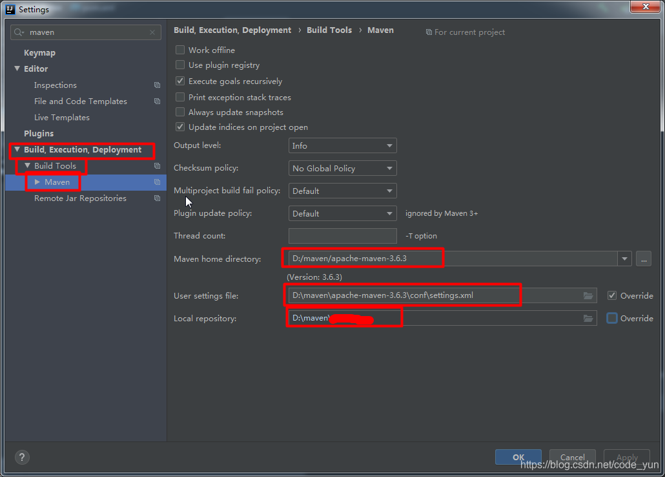The width and height of the screenshot is (665, 477).
Task: Click Local repository path field
Action: pos(442,318)
